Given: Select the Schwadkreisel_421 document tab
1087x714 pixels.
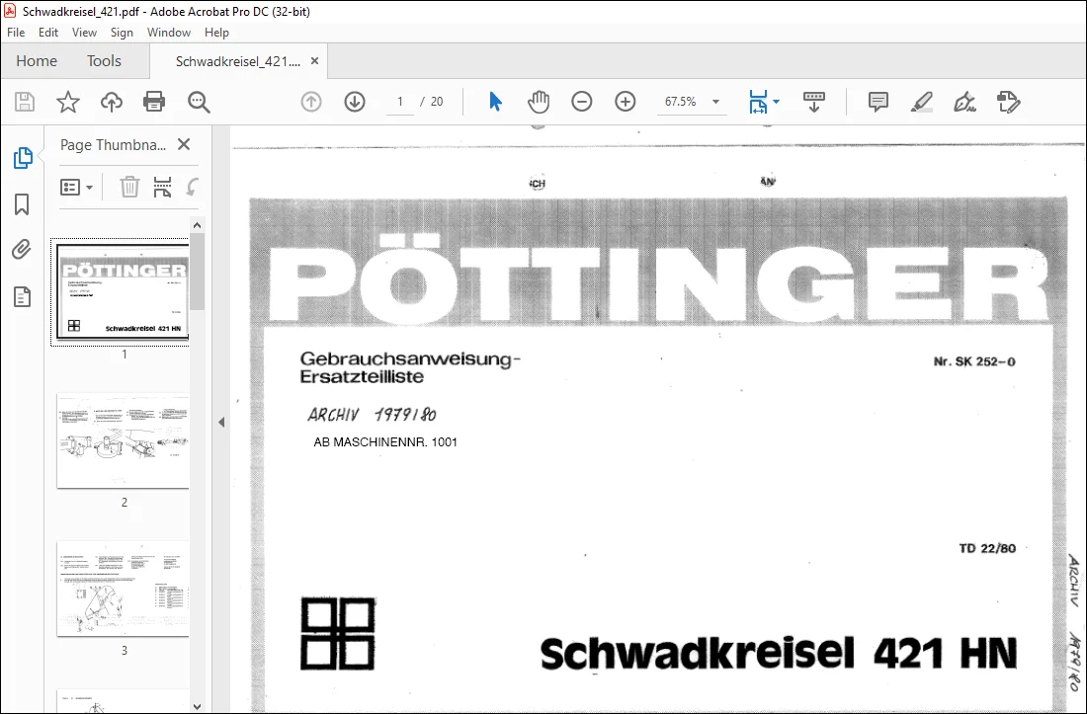Looking at the screenshot, I should (x=238, y=61).
